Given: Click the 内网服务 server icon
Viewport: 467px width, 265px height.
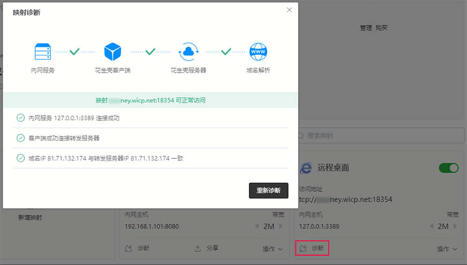Looking at the screenshot, I should tap(43, 51).
